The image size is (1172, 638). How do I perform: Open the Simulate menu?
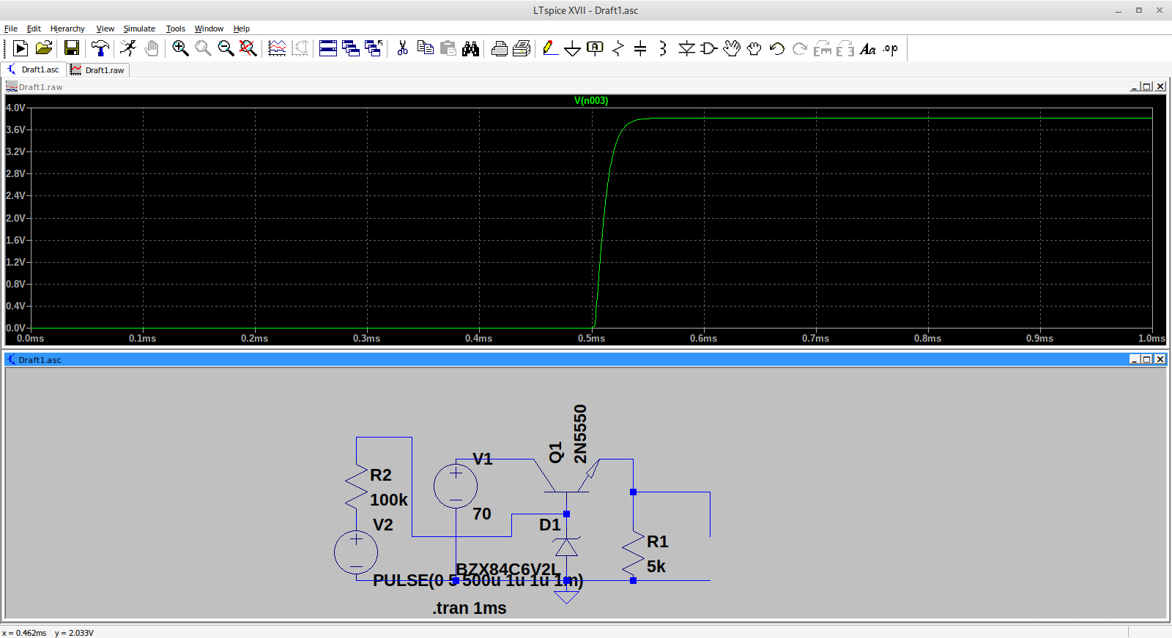point(139,29)
